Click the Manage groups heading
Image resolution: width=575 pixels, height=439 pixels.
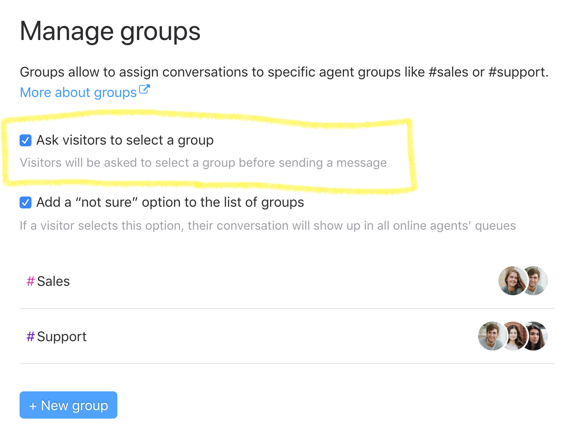coord(110,31)
